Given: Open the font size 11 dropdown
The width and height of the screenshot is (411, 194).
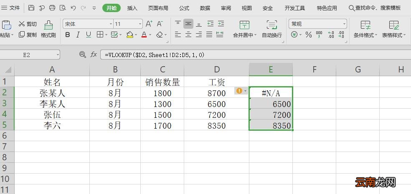Looking at the screenshot, I should tap(140, 24).
